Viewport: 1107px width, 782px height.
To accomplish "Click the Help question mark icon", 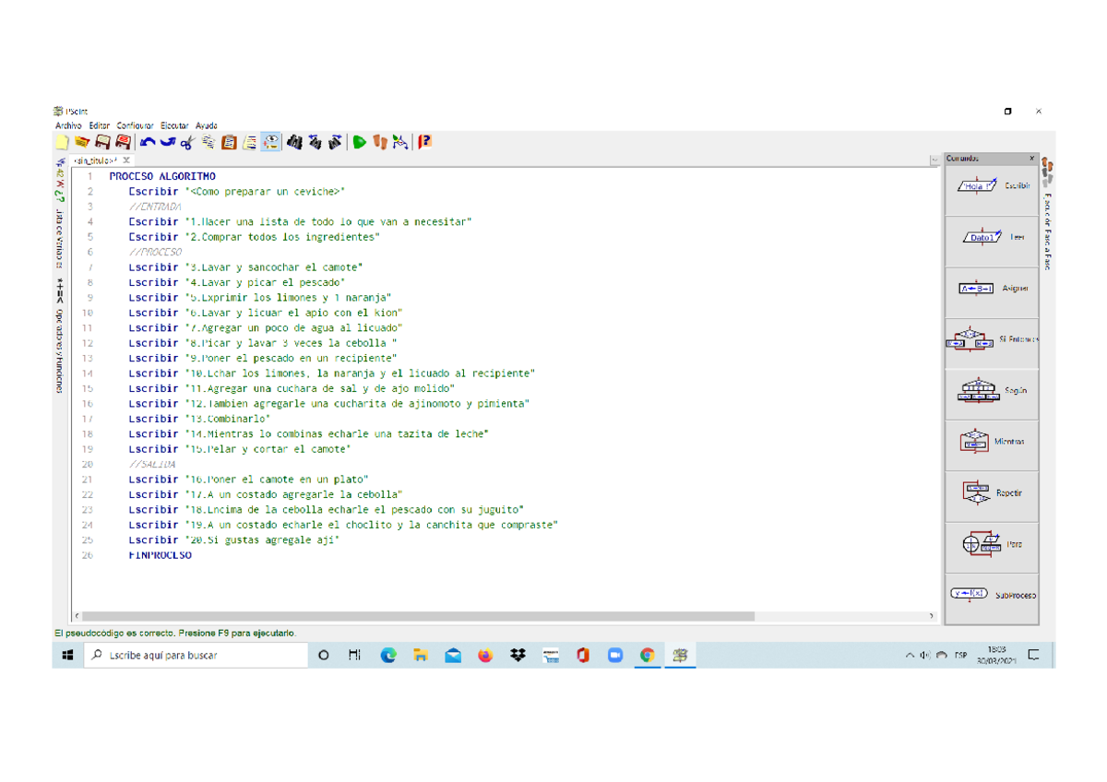I will (424, 142).
